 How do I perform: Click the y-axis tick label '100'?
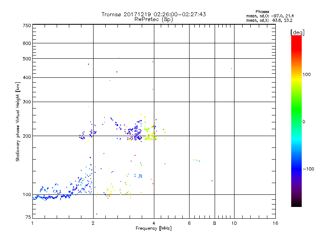click(27, 195)
